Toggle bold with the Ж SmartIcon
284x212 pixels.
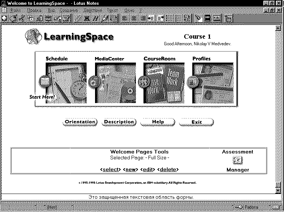pos(88,19)
